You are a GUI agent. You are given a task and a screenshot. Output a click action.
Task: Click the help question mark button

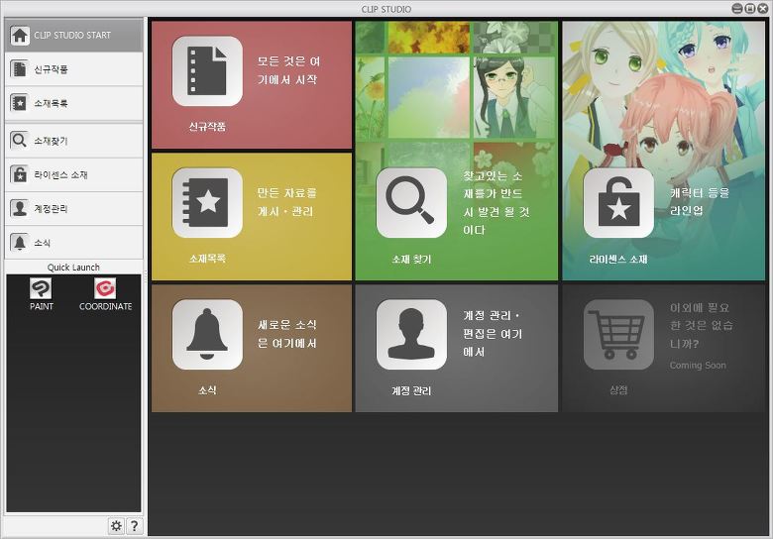134,526
